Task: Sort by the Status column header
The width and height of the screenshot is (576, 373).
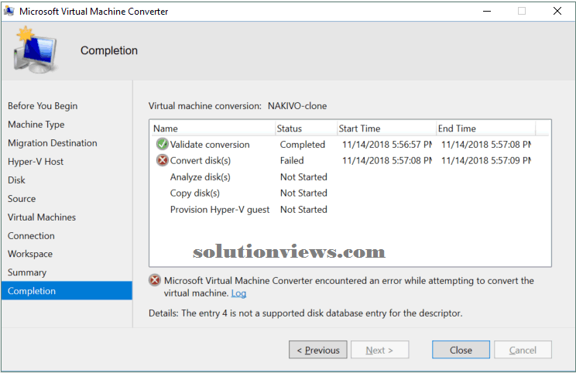Action: [x=306, y=128]
